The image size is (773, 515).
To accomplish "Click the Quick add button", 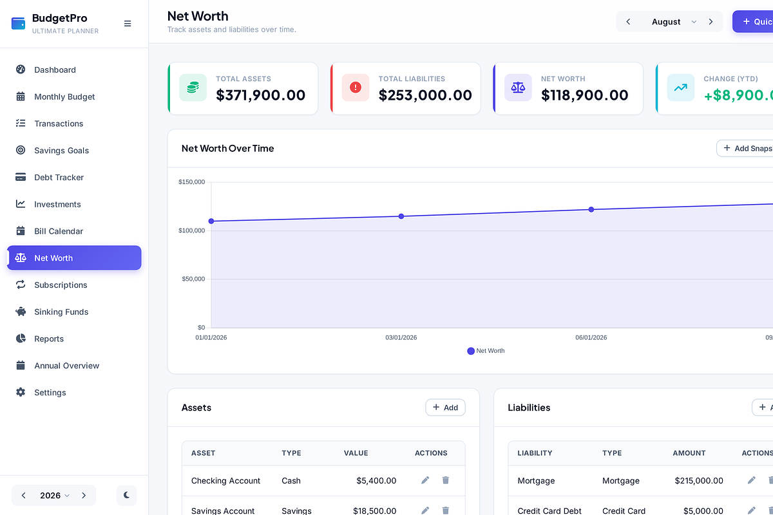I will pos(752,22).
